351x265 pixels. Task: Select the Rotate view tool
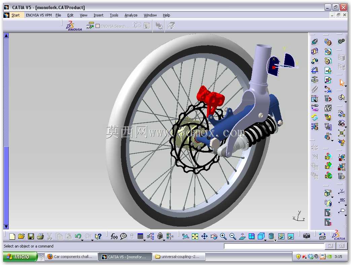214,236
